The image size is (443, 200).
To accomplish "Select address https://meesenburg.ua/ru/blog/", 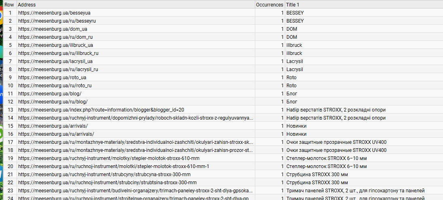I will (53, 101).
